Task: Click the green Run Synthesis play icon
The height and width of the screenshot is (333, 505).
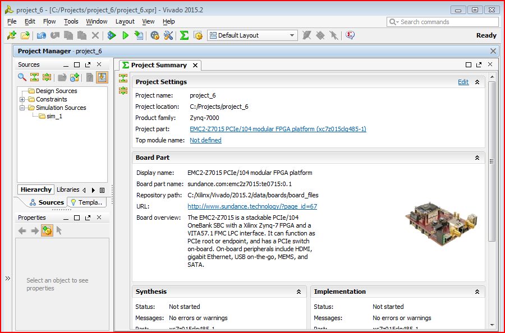Action: point(125,35)
